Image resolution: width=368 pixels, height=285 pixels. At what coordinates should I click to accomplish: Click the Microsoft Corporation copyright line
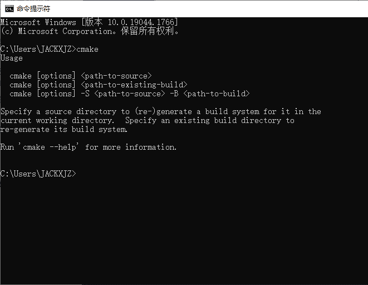click(x=90, y=31)
